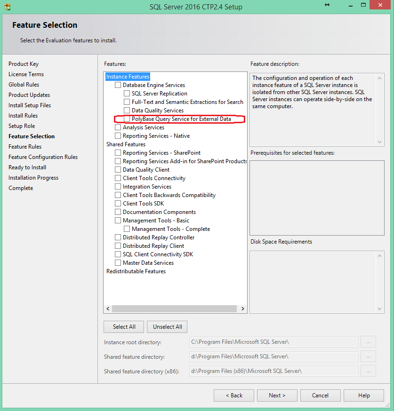Click the Install Rules step
The image size is (394, 411).
(23, 116)
